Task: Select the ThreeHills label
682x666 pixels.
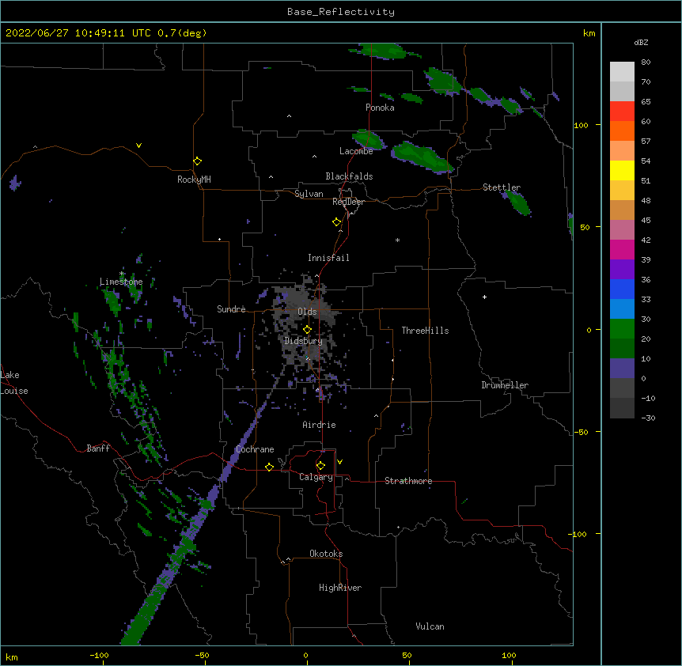Action: point(425,331)
